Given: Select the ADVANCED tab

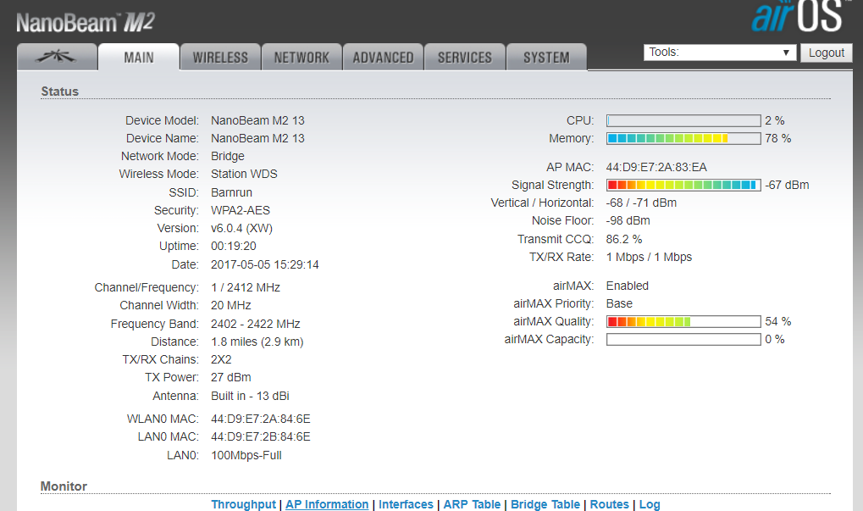Looking at the screenshot, I should [x=383, y=58].
